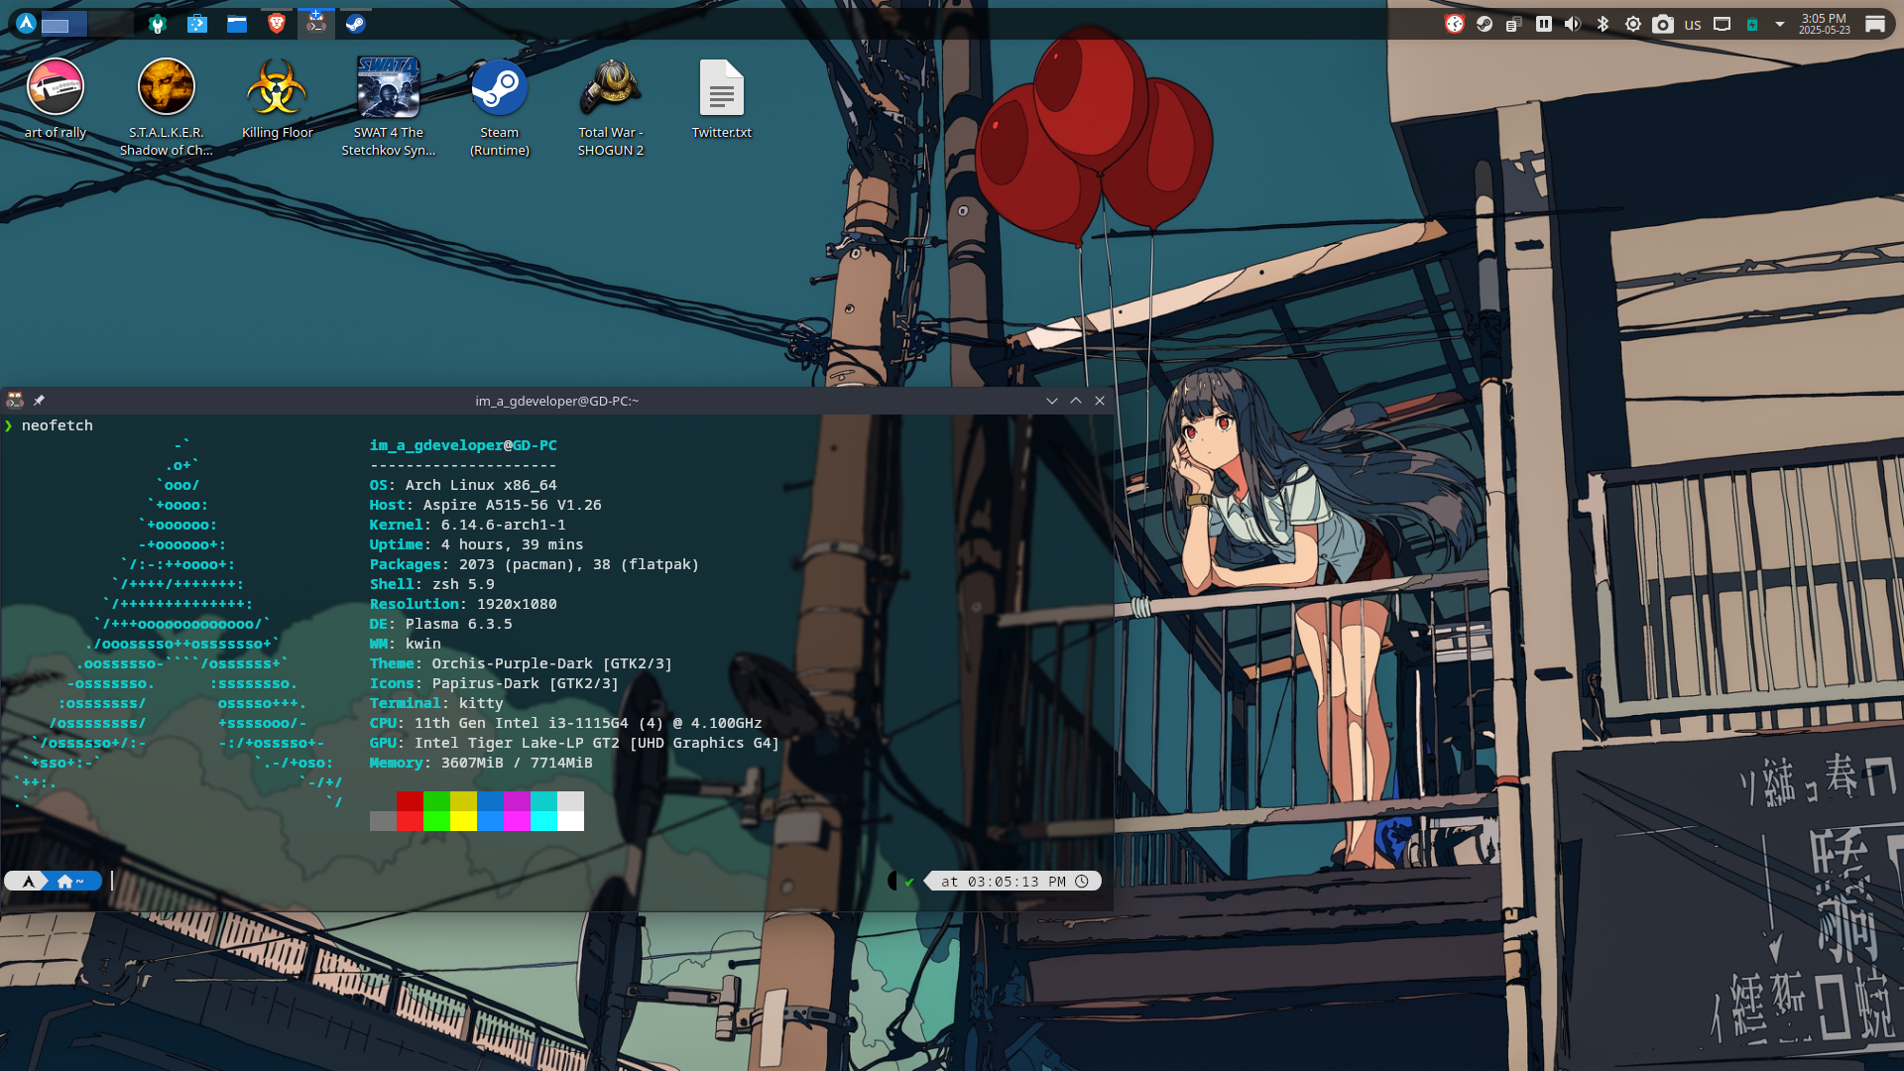Click the 'CPU: 11th Gen Intel i3-1115G4' line

coord(566,723)
